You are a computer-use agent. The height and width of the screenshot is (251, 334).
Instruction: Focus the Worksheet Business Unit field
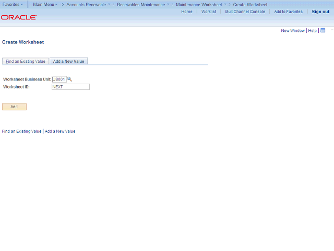click(59, 79)
